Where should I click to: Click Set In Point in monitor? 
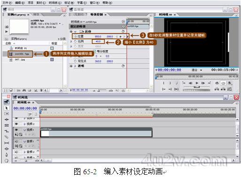(x=163, y=83)
